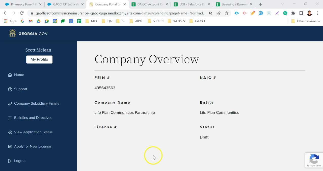Select the Bulletins and Directives list icon
This screenshot has height=171, width=323.
[x=10, y=118]
